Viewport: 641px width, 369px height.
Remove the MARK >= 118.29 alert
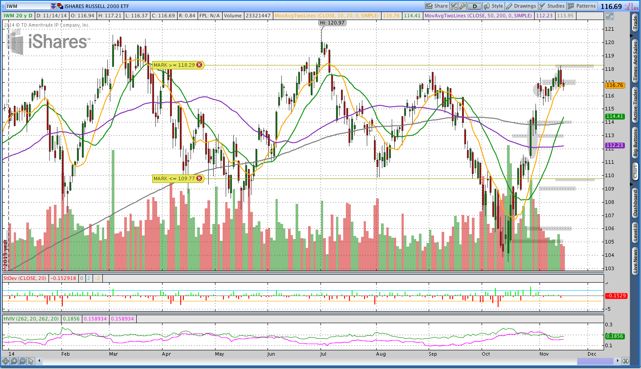[199, 65]
